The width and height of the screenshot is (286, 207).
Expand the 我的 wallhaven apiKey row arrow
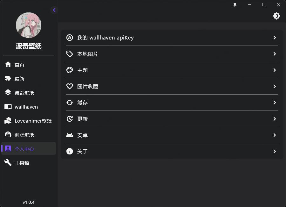pyautogui.click(x=275, y=38)
